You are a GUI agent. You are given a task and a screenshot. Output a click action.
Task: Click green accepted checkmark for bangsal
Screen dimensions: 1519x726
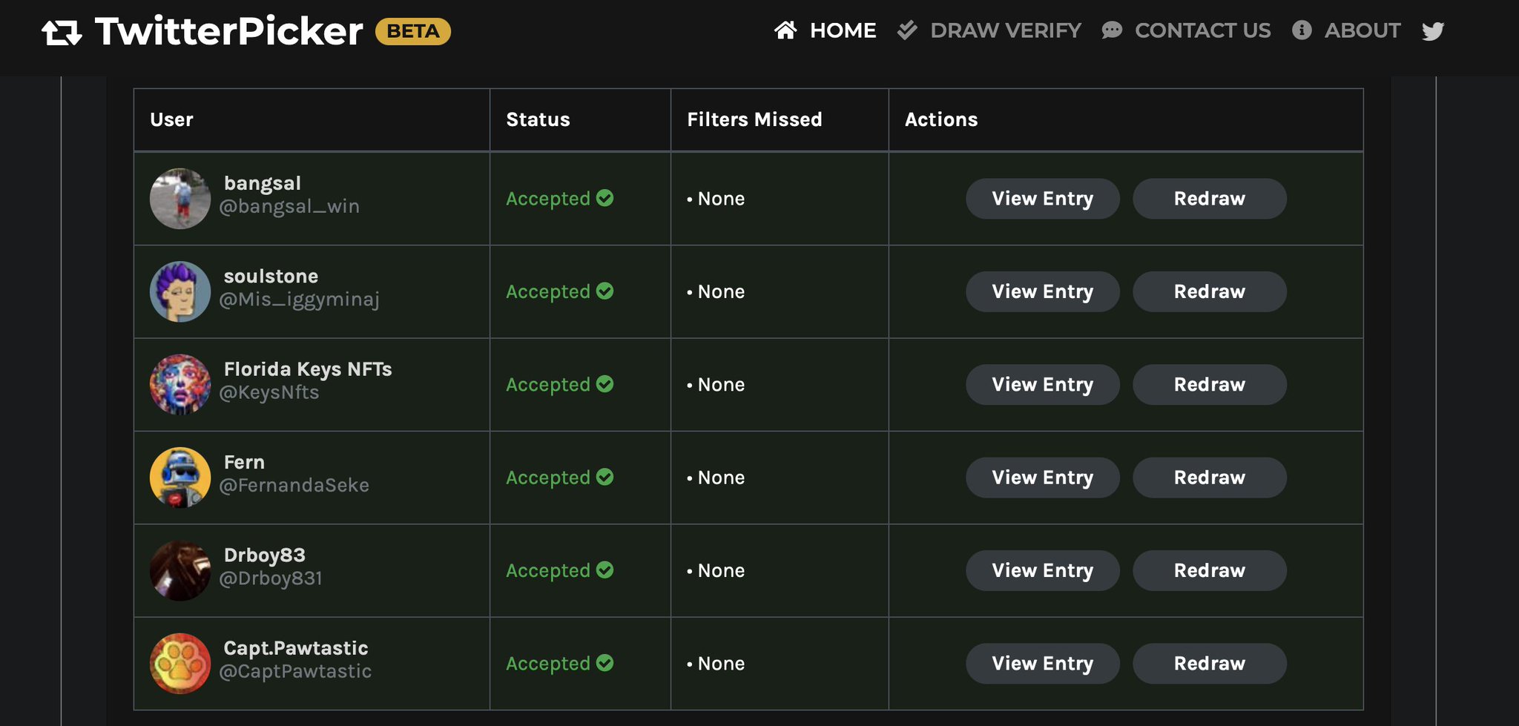[x=605, y=198]
